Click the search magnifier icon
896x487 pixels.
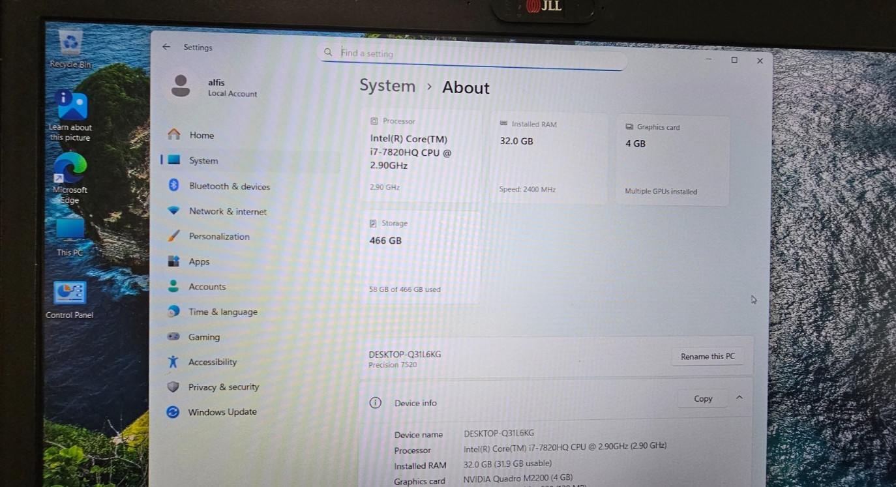(x=328, y=52)
